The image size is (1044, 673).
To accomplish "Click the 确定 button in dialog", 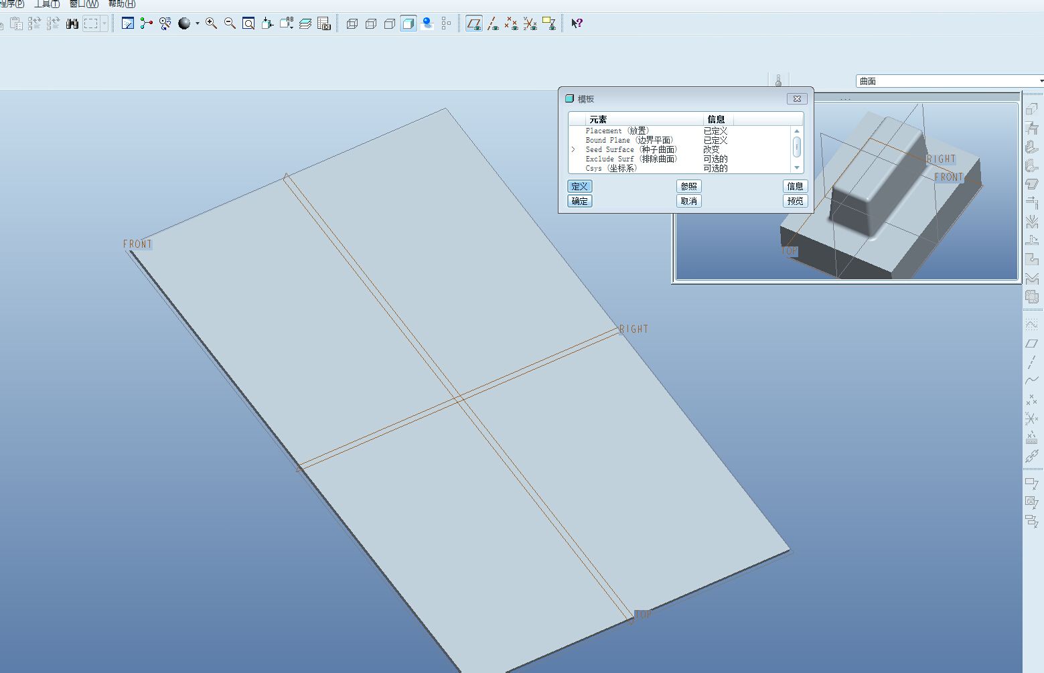I will point(580,201).
